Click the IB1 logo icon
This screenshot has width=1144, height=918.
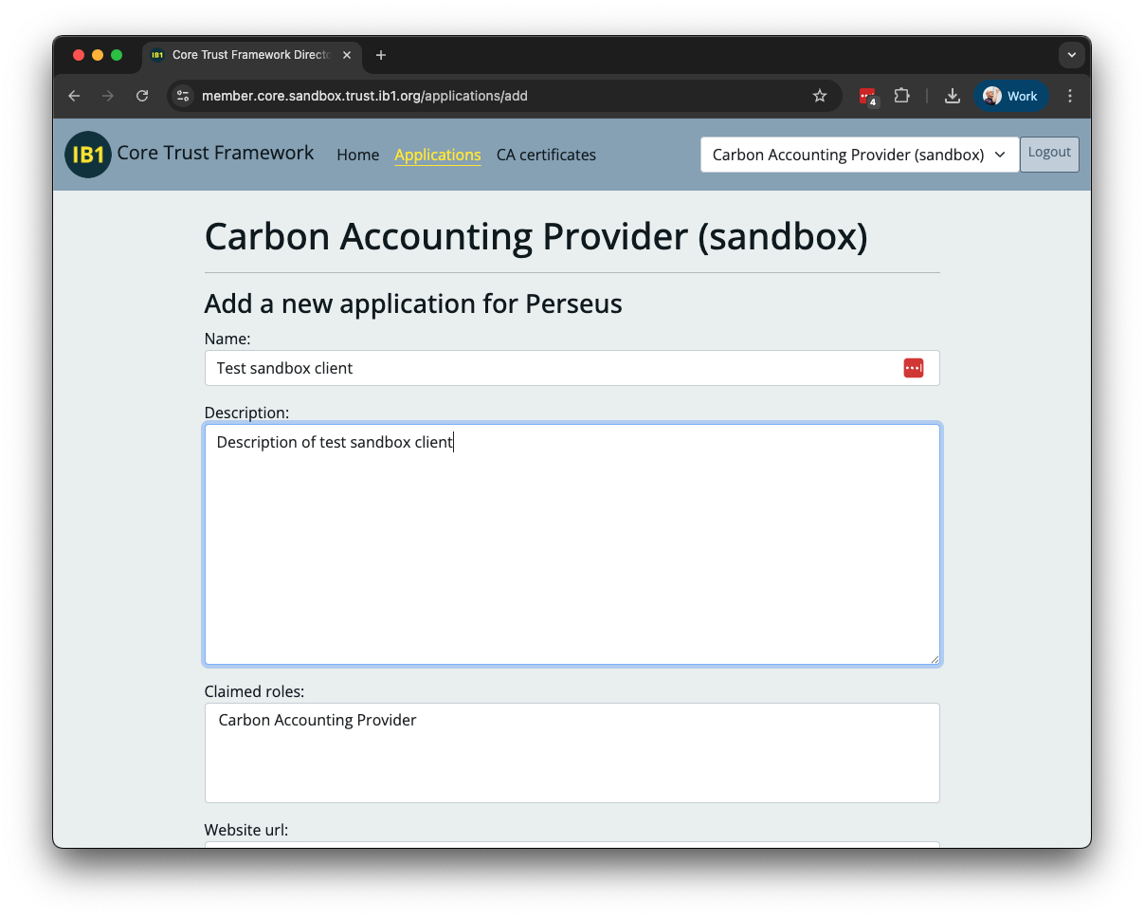click(x=88, y=155)
